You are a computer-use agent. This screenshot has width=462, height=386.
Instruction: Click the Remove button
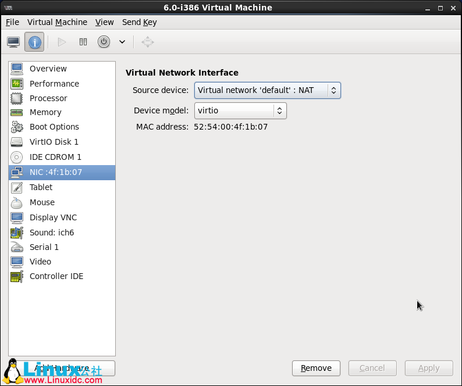pos(316,369)
